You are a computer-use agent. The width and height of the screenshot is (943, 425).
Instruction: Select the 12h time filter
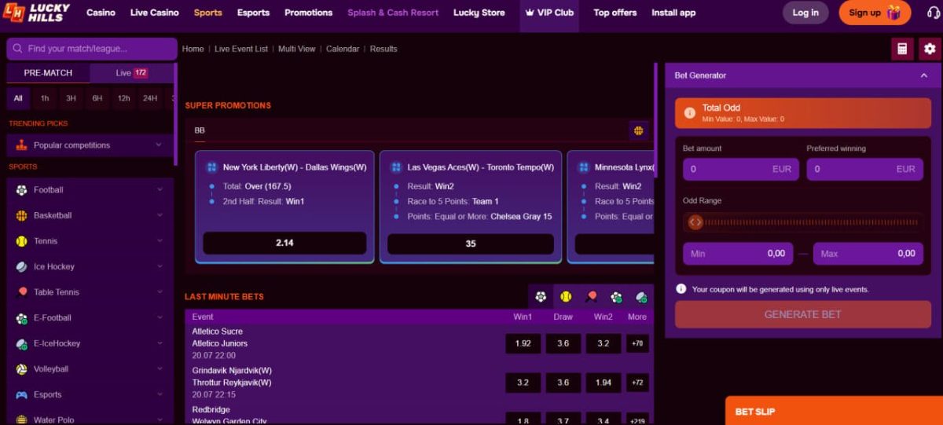click(123, 98)
